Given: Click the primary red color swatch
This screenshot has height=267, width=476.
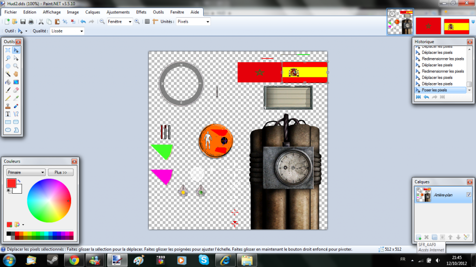Looking at the screenshot, I should click(11, 183).
